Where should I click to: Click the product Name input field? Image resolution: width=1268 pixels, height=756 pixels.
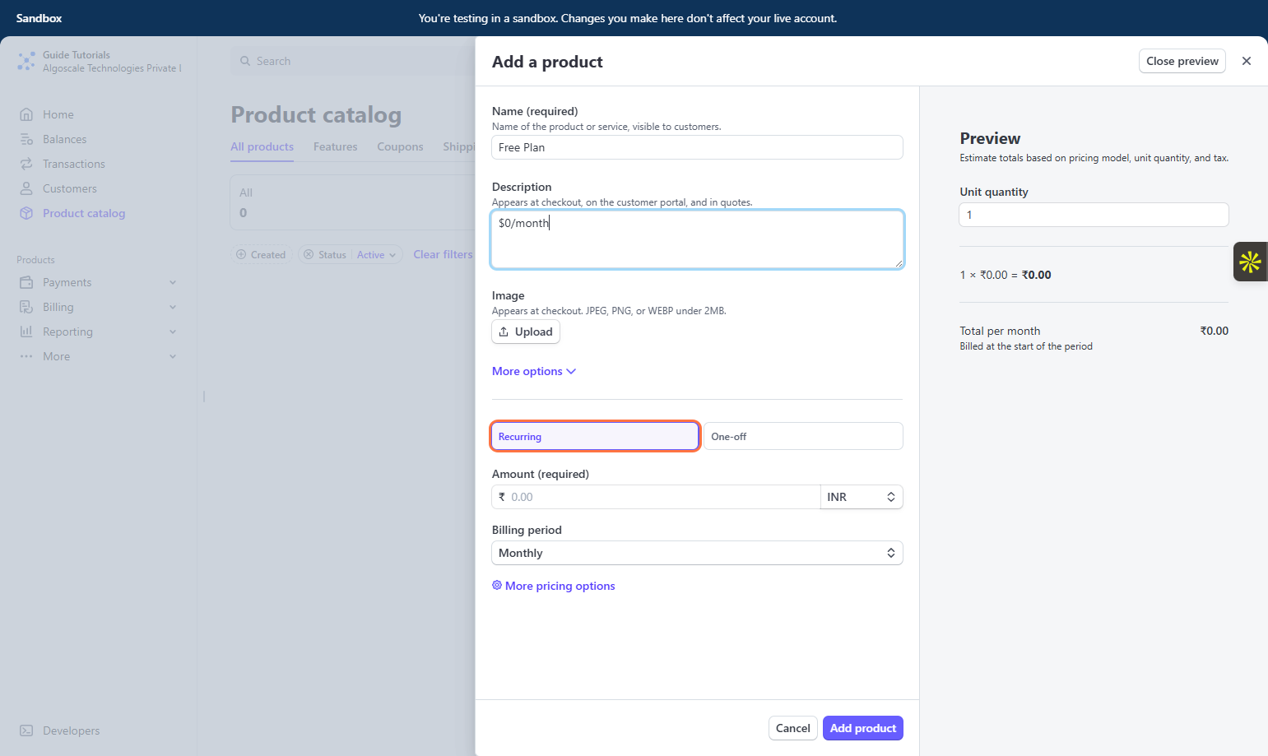point(697,147)
